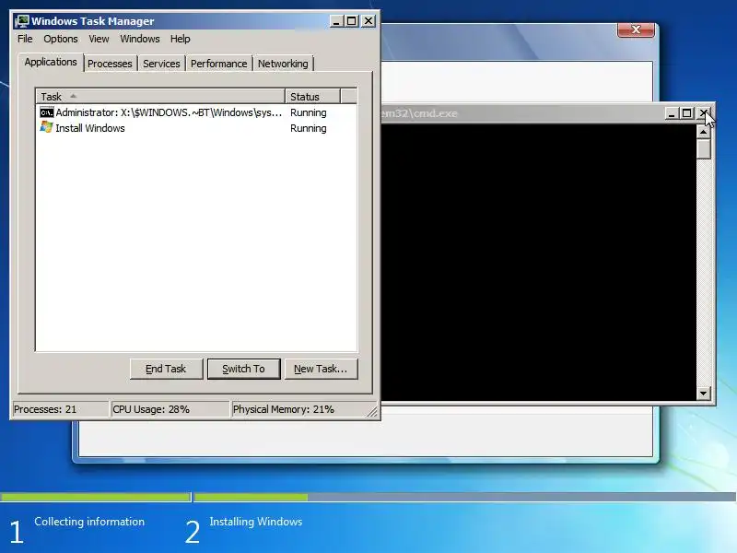
Task: Switch to the Processes tab
Action: click(x=110, y=64)
